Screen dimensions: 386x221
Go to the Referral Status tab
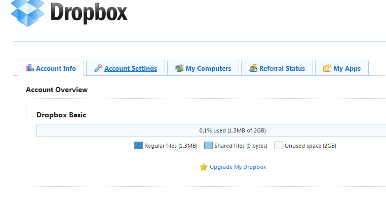pyautogui.click(x=277, y=68)
